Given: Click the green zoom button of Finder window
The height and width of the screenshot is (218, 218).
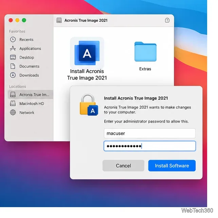Looking at the screenshot, I should [x=24, y=20].
